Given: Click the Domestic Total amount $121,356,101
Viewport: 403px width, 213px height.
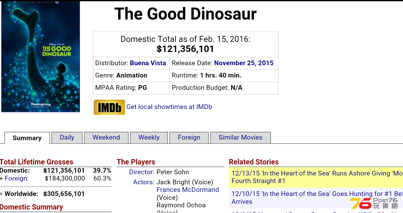Looking at the screenshot, I should point(185,49).
